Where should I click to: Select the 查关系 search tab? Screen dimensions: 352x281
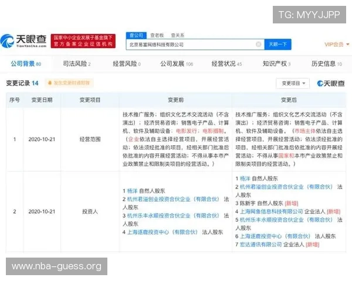tap(178, 35)
